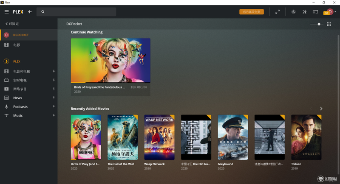Click the Greyhound title text
The image size is (340, 184).
226,164
